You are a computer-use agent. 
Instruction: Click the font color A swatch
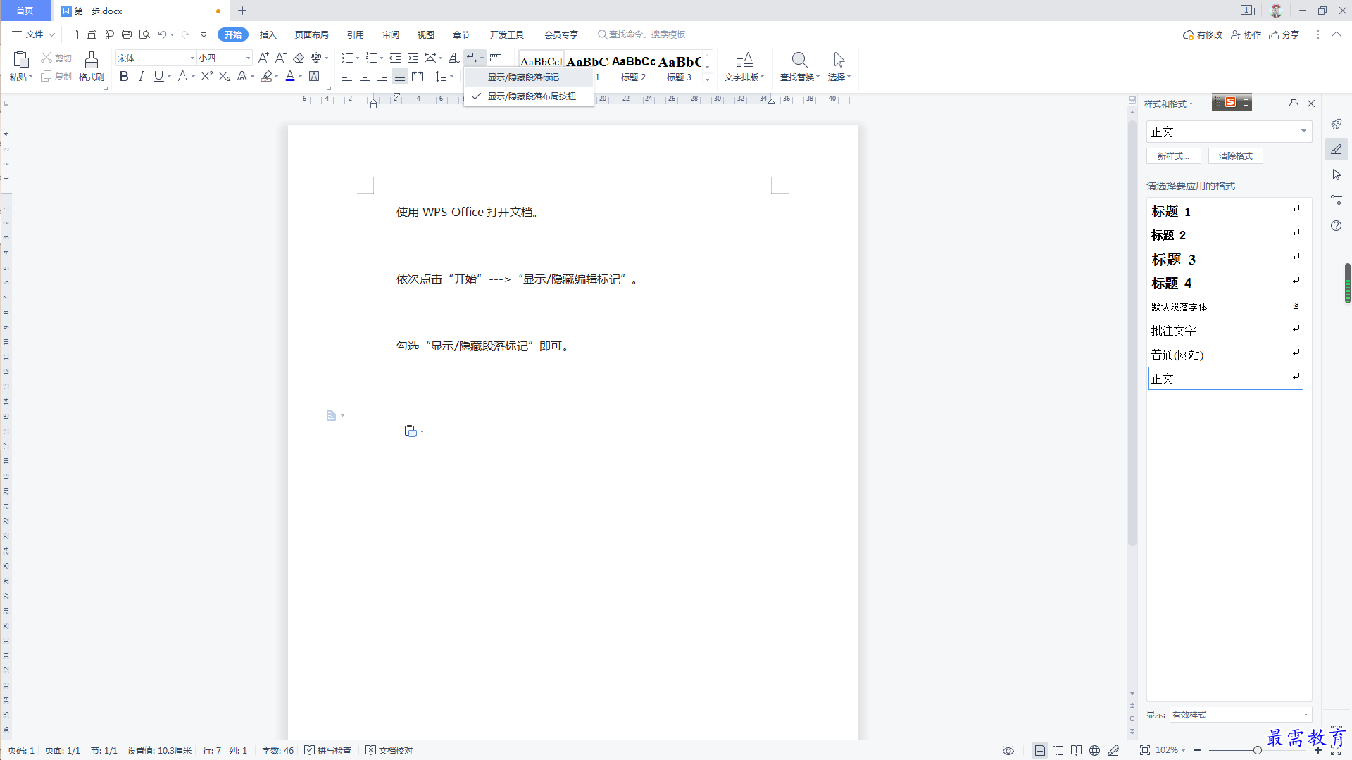pos(290,76)
